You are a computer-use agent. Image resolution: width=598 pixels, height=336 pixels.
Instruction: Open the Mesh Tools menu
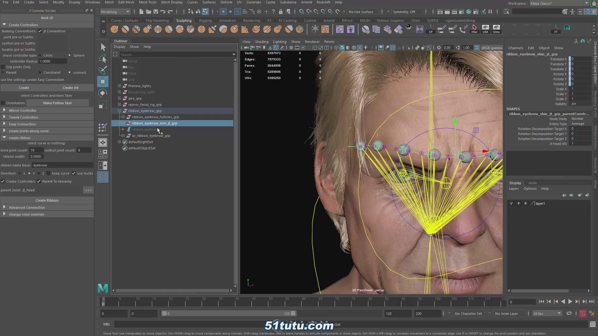(148, 2)
